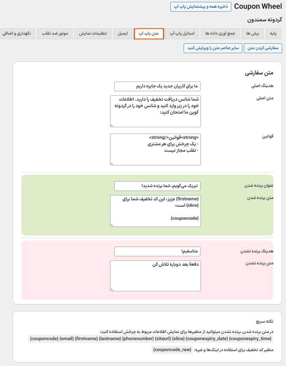Select the متن پاپ آپ tab

[x=149, y=34]
